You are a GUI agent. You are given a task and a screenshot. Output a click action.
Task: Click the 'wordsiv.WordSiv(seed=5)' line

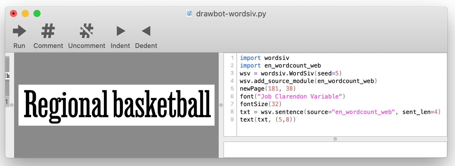291,73
